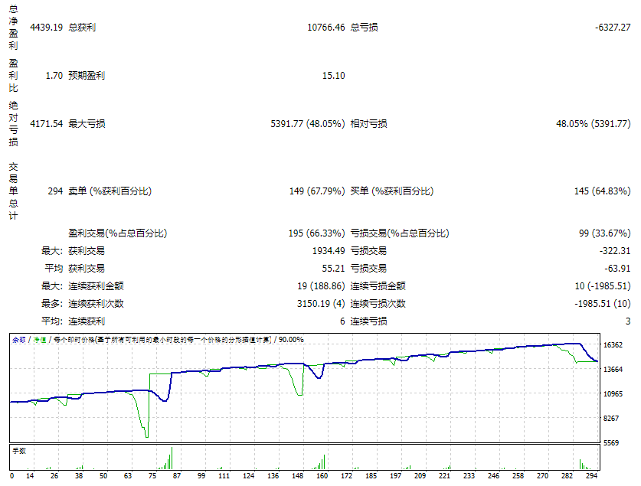
Task: Select the largest loss trade value -322.31
Action: coord(614,251)
